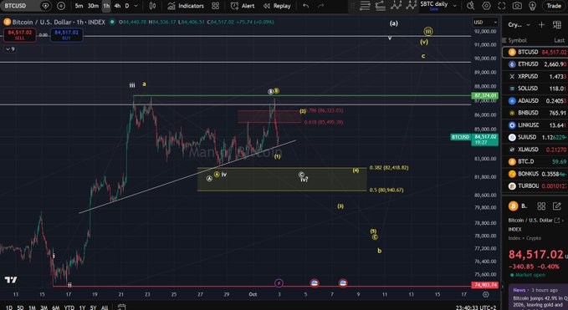Viewport: 568px width, 310px height.
Task: Click the undo arrow
Action: [305, 6]
